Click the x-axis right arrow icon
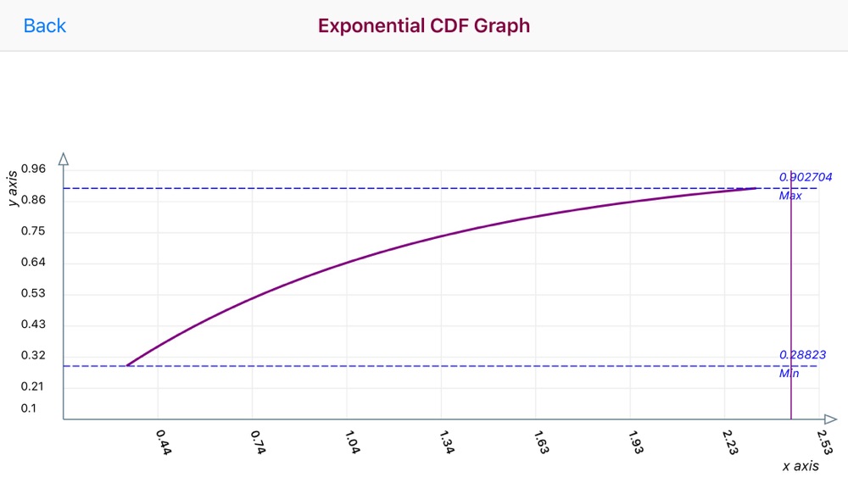The image size is (848, 477). [x=830, y=419]
